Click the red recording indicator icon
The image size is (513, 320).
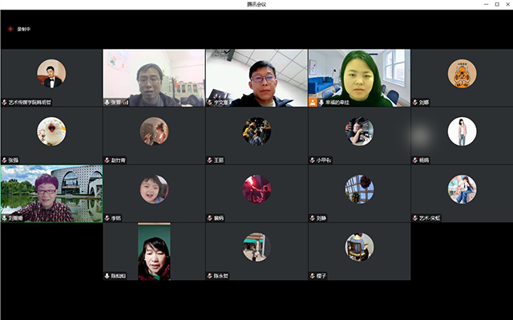[10, 29]
